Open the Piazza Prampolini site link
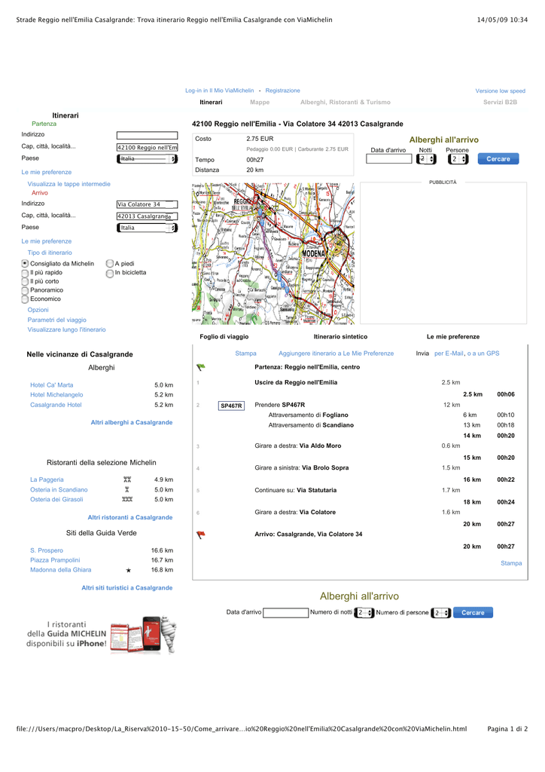Image resolution: width=545 pixels, height=772 pixels. click(55, 560)
